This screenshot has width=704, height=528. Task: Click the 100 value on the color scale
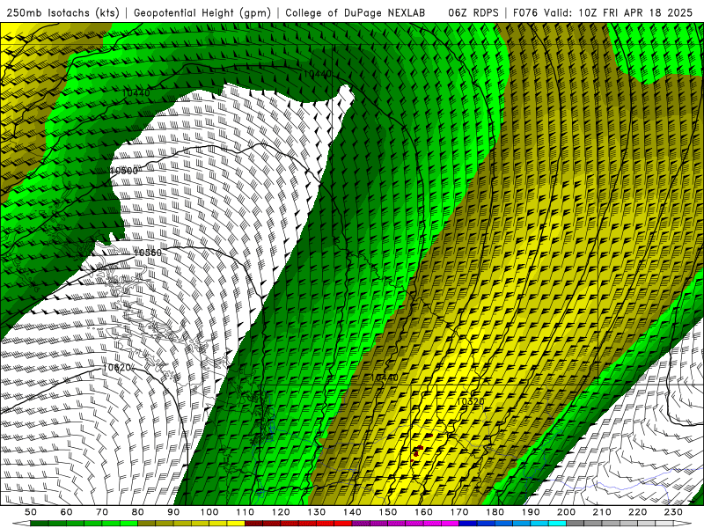209,512
